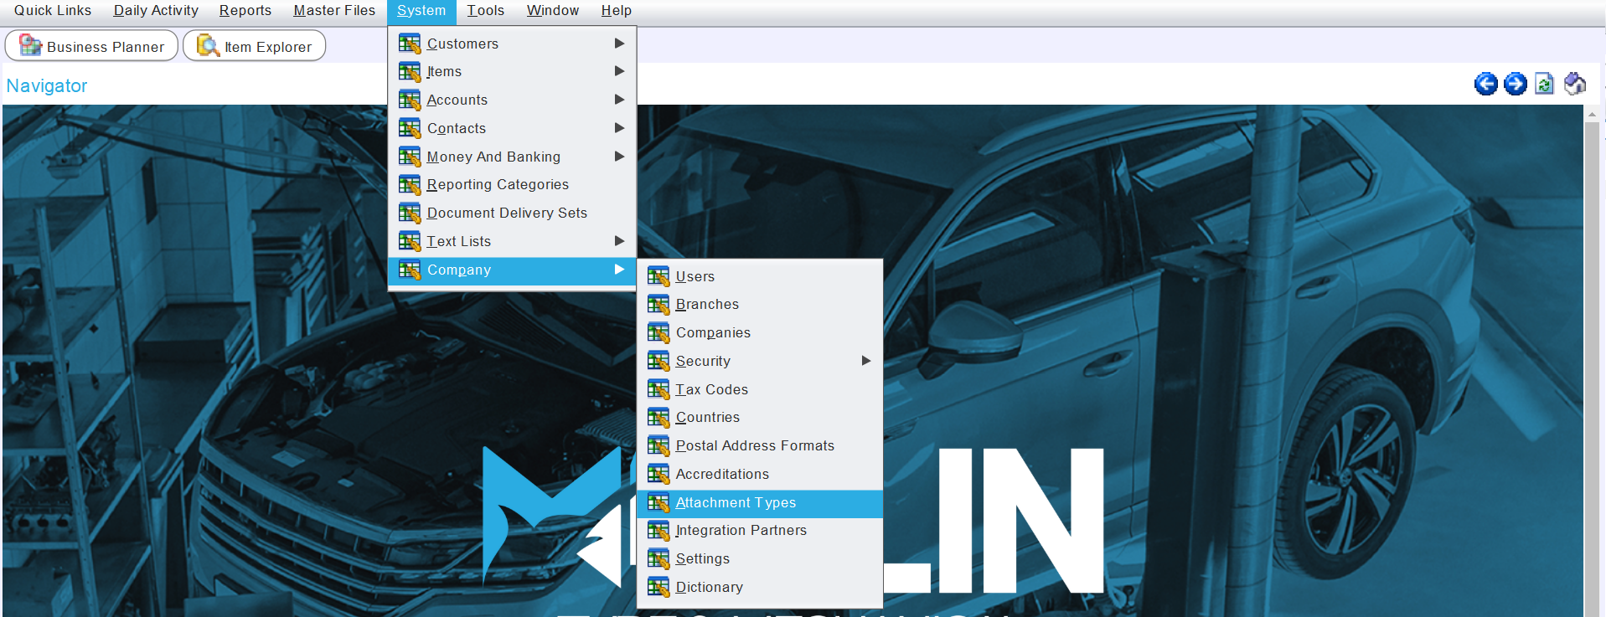Open Dictionary from Company submenu
The width and height of the screenshot is (1606, 617).
(x=760, y=587)
